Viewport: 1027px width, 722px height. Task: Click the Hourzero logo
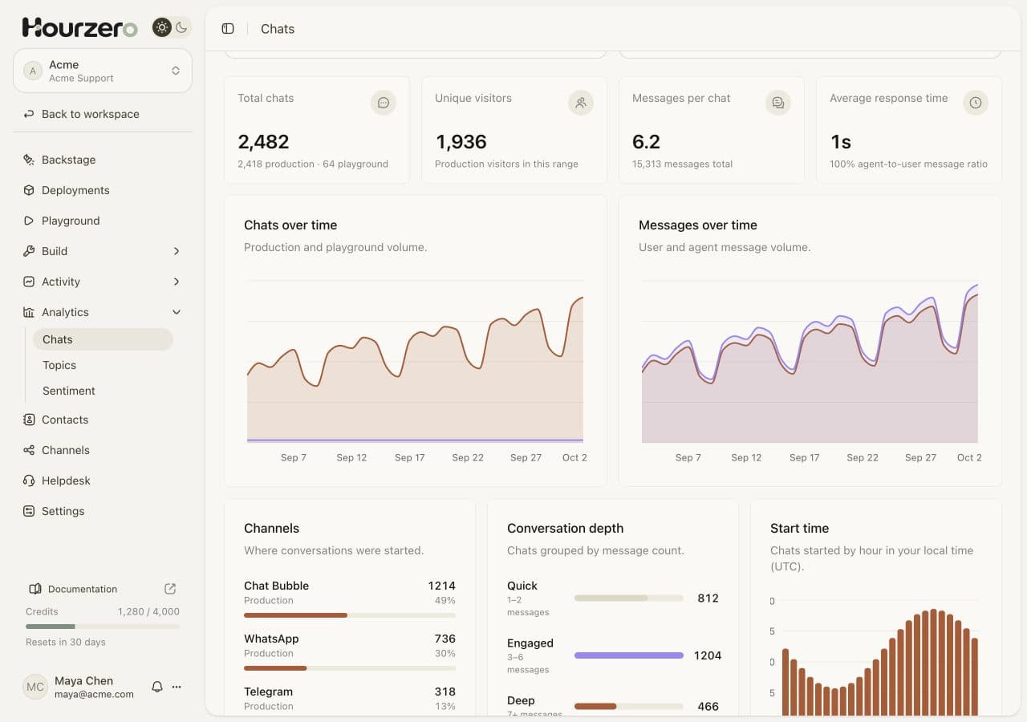[x=79, y=27]
